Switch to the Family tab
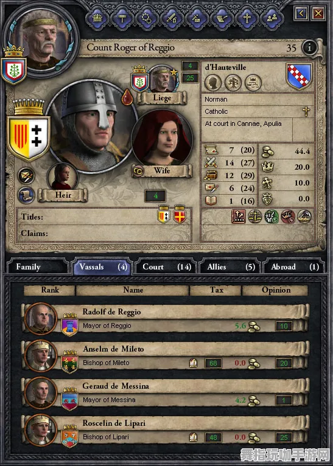Screen dimensions: 333x466 (x=38, y=266)
